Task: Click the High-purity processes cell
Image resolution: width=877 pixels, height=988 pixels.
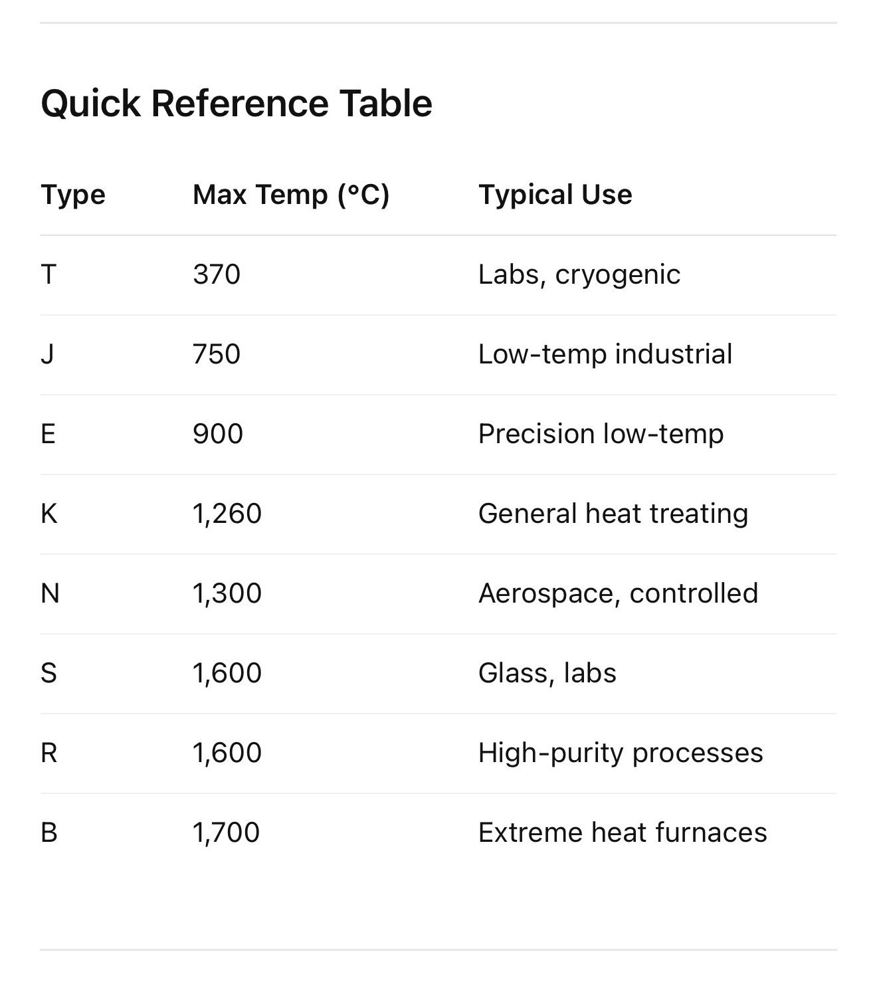Action: (x=621, y=753)
